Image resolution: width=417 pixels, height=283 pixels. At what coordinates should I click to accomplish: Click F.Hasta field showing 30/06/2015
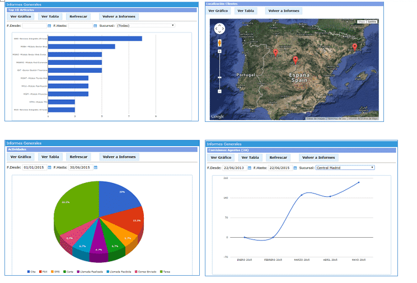point(81,167)
